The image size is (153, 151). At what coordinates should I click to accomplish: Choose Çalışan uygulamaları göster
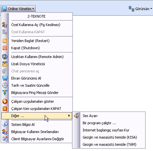pos(37,101)
